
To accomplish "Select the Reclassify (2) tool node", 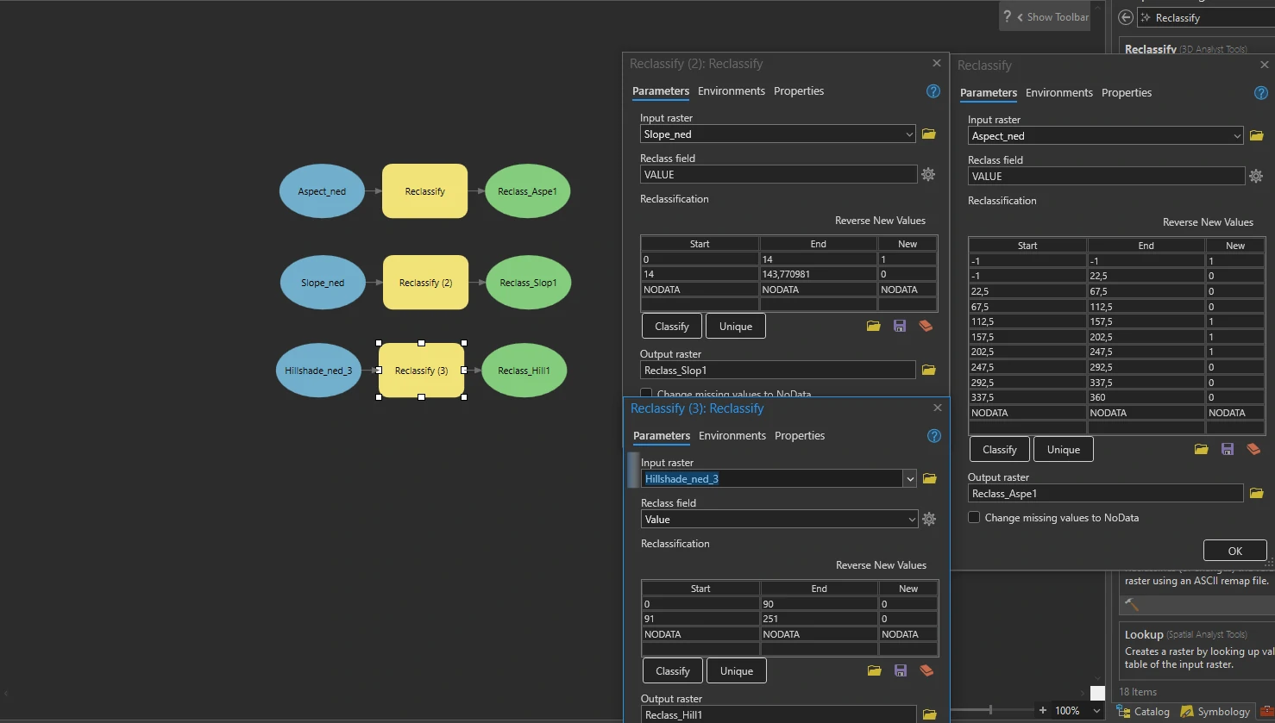I will (x=425, y=283).
